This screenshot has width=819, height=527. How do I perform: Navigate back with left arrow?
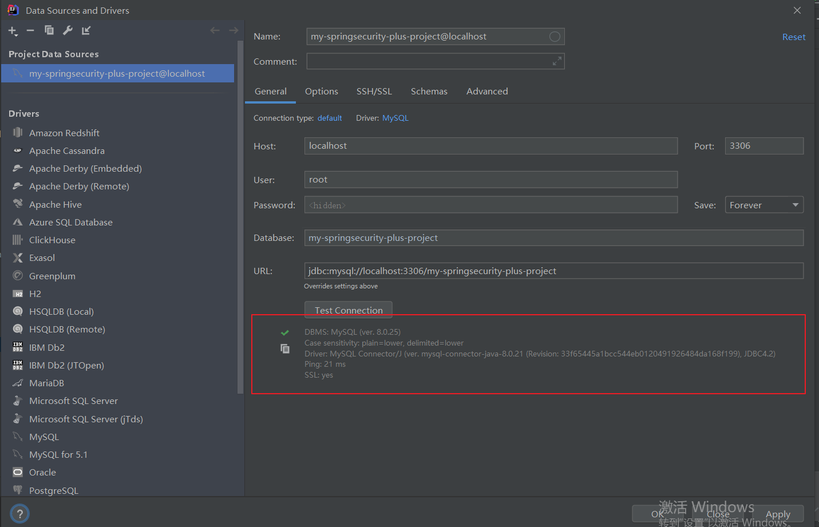215,30
